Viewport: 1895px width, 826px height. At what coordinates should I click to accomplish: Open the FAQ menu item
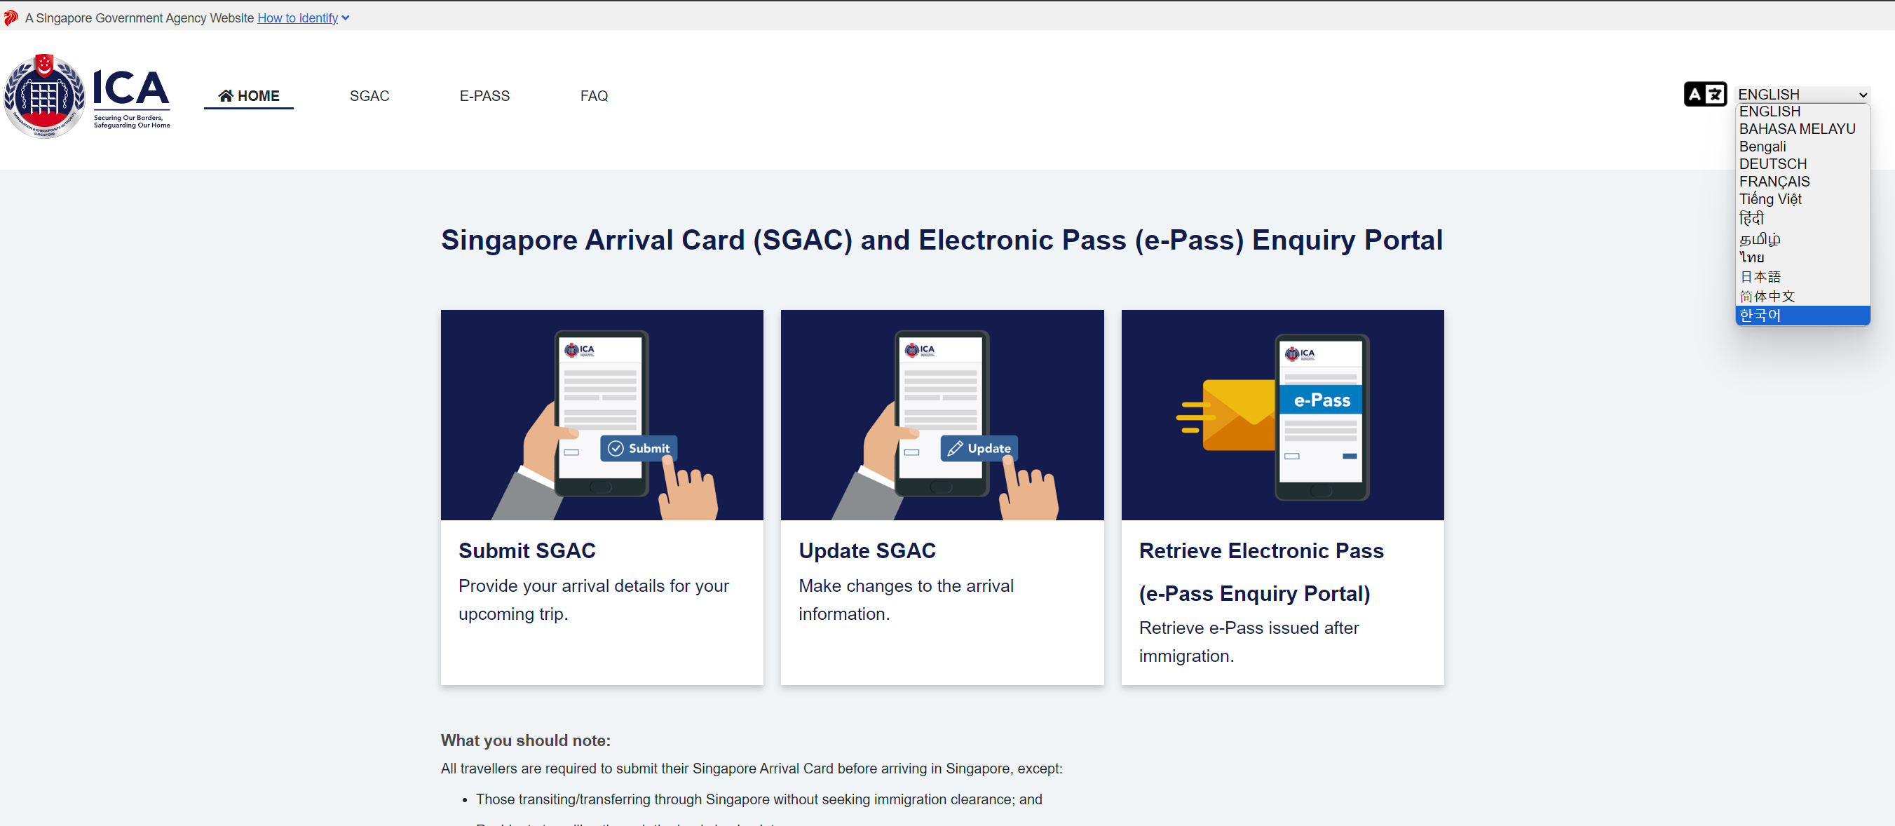tap(594, 95)
